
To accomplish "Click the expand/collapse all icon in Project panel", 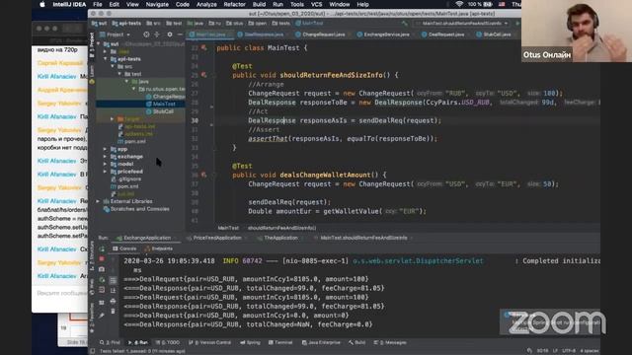I will [x=157, y=35].
